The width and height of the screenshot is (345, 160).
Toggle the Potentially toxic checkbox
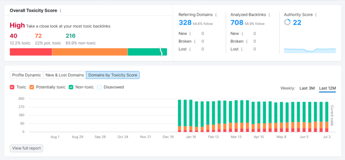pyautogui.click(x=31, y=87)
